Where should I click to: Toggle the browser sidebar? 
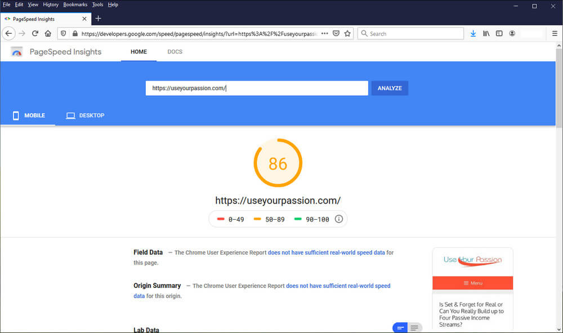[499, 33]
